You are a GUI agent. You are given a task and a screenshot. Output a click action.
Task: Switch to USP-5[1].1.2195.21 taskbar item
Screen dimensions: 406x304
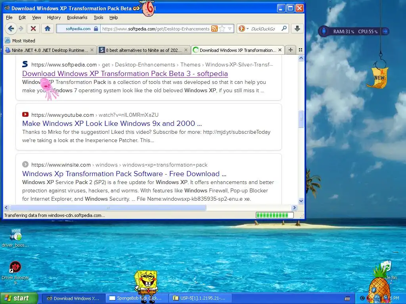click(x=200, y=298)
